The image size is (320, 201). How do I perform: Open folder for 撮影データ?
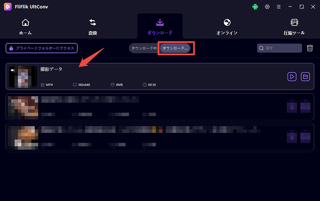[305, 77]
